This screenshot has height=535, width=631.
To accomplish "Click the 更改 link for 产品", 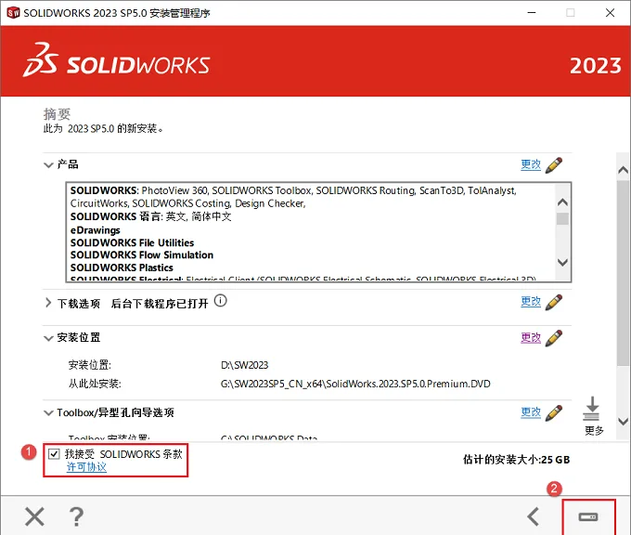I will [x=531, y=164].
